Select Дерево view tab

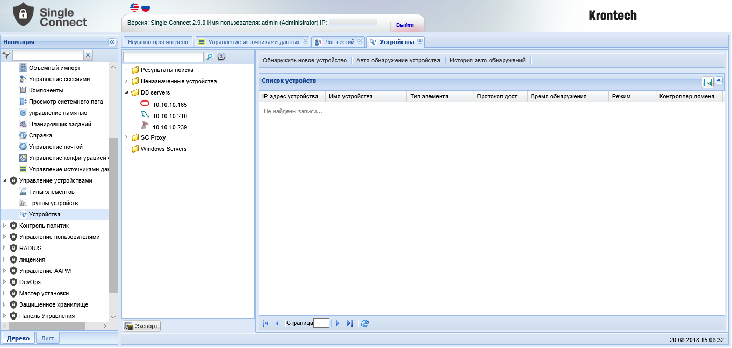18,338
